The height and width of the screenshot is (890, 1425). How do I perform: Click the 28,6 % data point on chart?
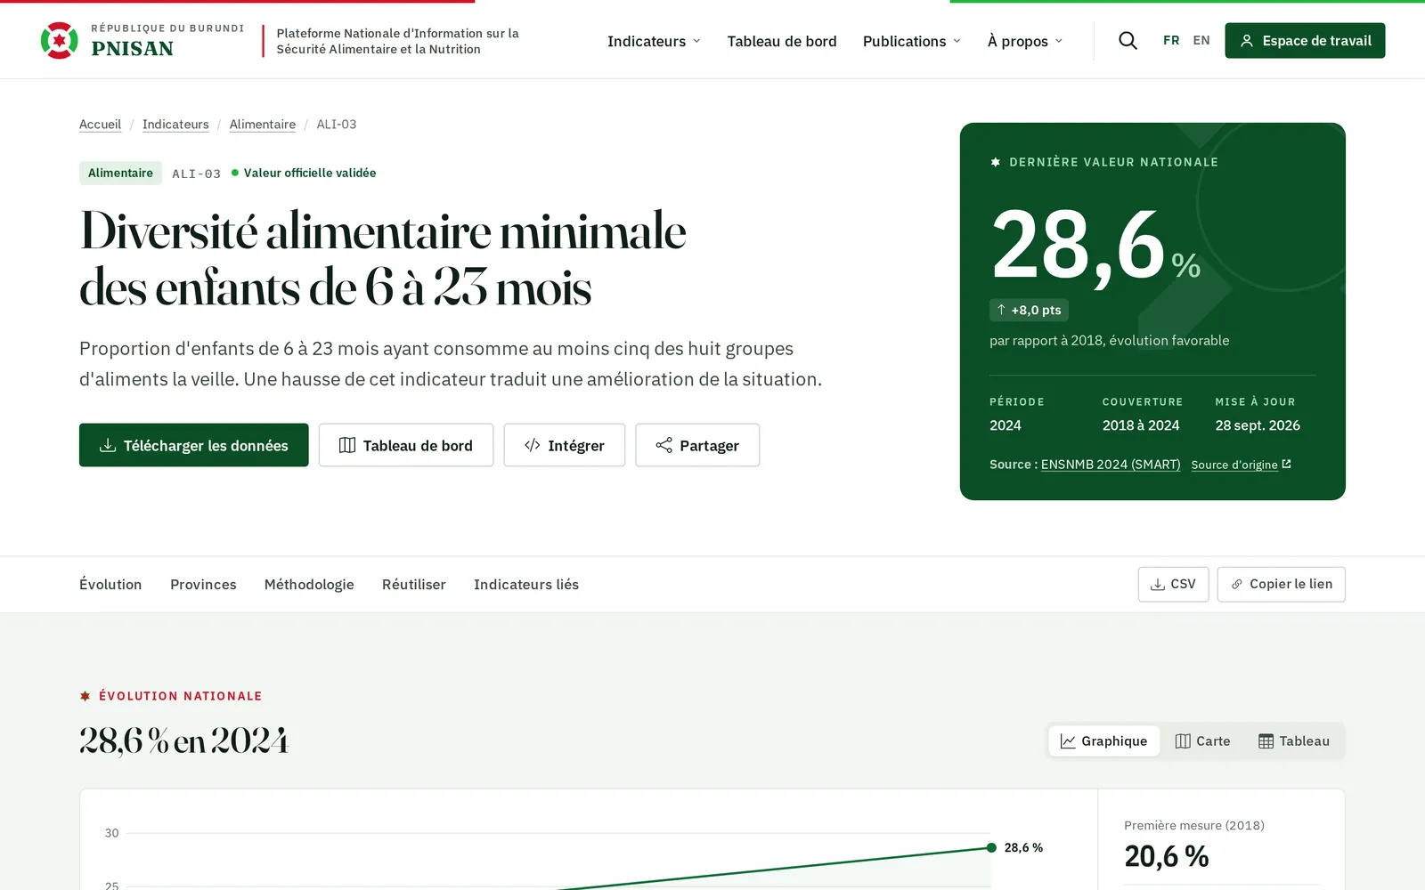click(991, 847)
